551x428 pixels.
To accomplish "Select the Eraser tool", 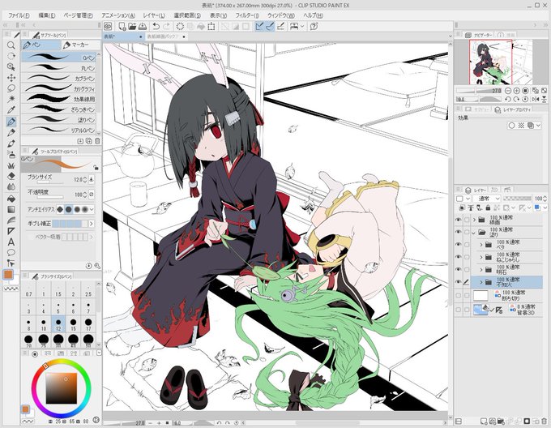I will 11,176.
